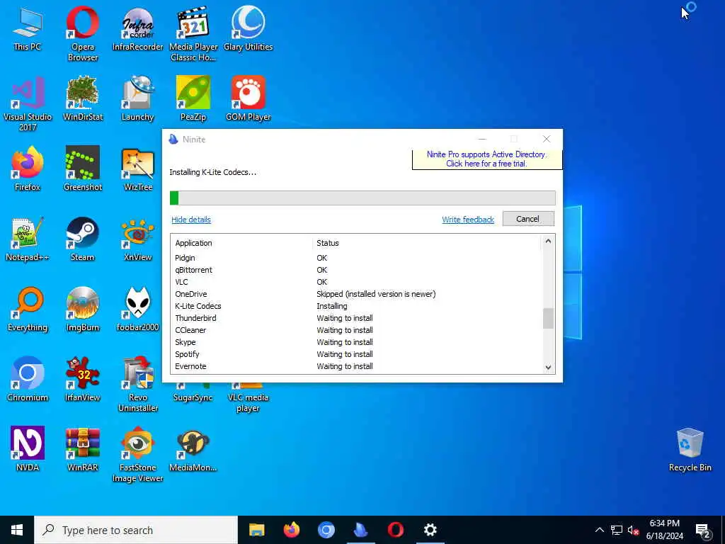Open Write feedback link in Ninite

click(x=468, y=220)
